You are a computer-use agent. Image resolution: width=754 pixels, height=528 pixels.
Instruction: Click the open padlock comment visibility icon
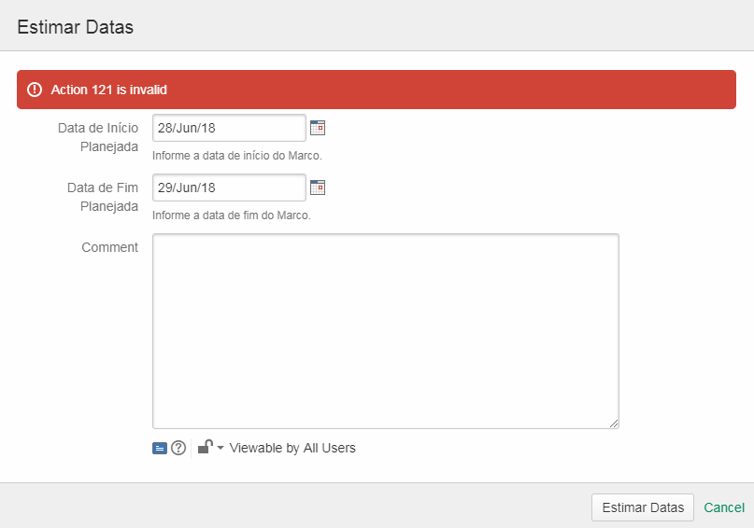click(206, 447)
